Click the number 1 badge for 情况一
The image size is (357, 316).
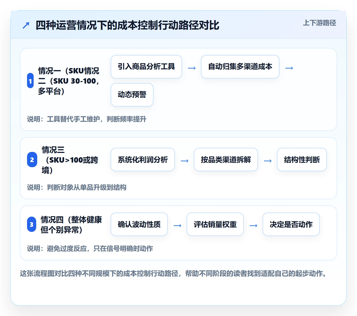30,81
